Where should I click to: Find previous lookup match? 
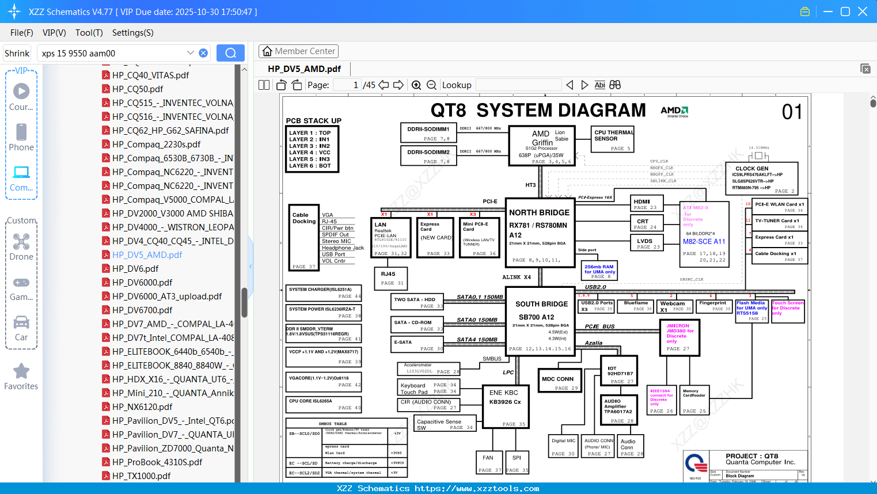[570, 85]
